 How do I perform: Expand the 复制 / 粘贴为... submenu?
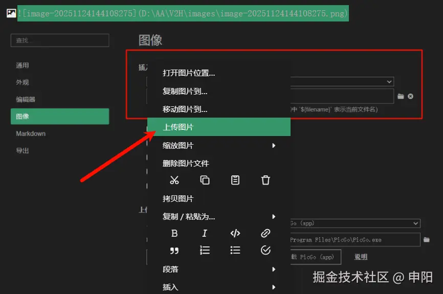pos(219,217)
